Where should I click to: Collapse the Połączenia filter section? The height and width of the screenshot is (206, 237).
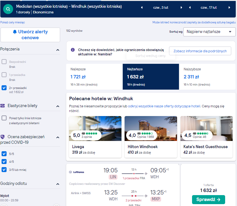point(58,50)
